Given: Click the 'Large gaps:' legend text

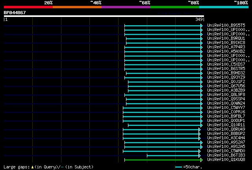Looking at the screenshot, I should [17, 167].
